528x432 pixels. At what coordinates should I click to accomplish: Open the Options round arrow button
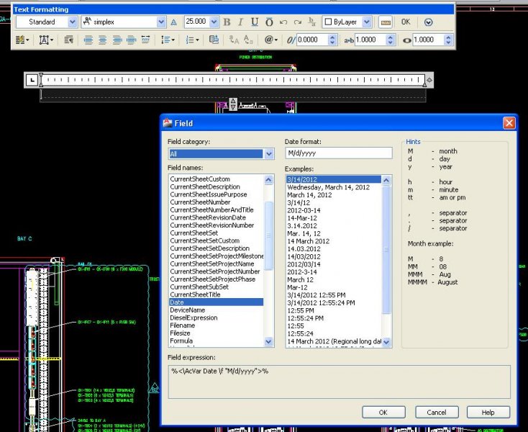click(429, 22)
